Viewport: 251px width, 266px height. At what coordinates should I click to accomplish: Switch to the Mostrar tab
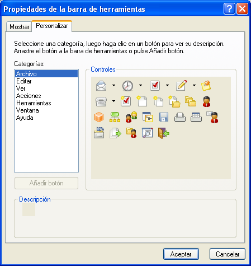tap(19, 27)
